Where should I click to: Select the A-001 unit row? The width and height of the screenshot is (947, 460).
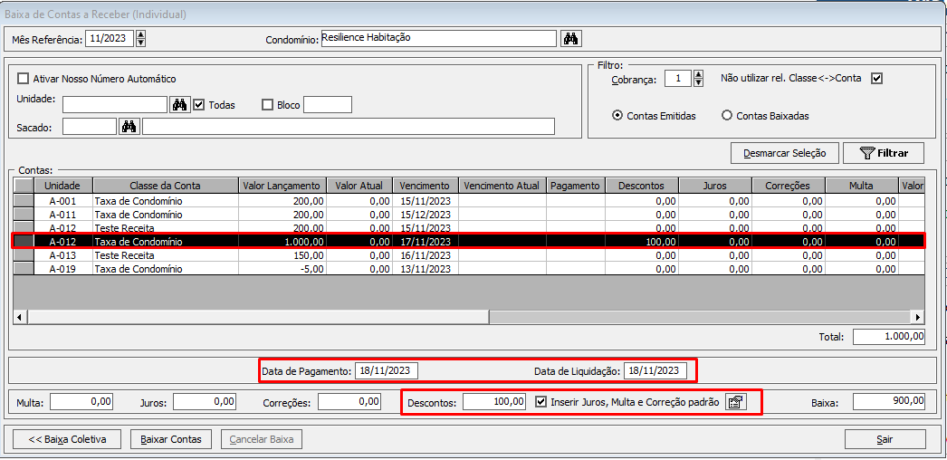(469, 201)
